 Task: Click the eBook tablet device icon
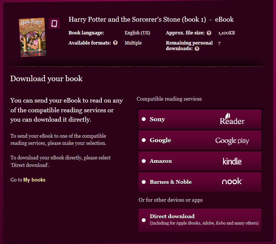(x=54, y=24)
